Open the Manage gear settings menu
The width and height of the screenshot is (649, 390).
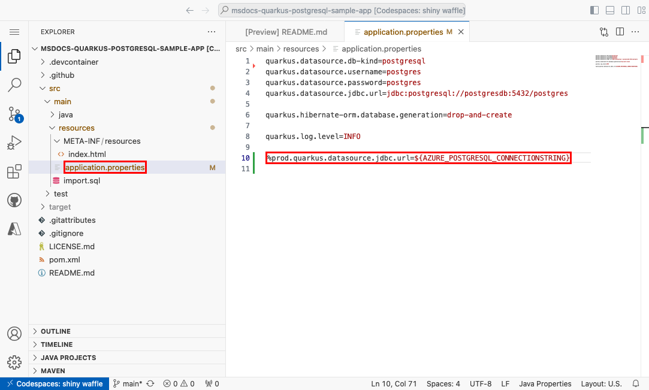coord(14,362)
